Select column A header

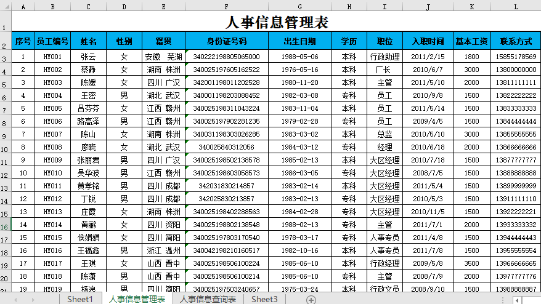(x=23, y=7)
